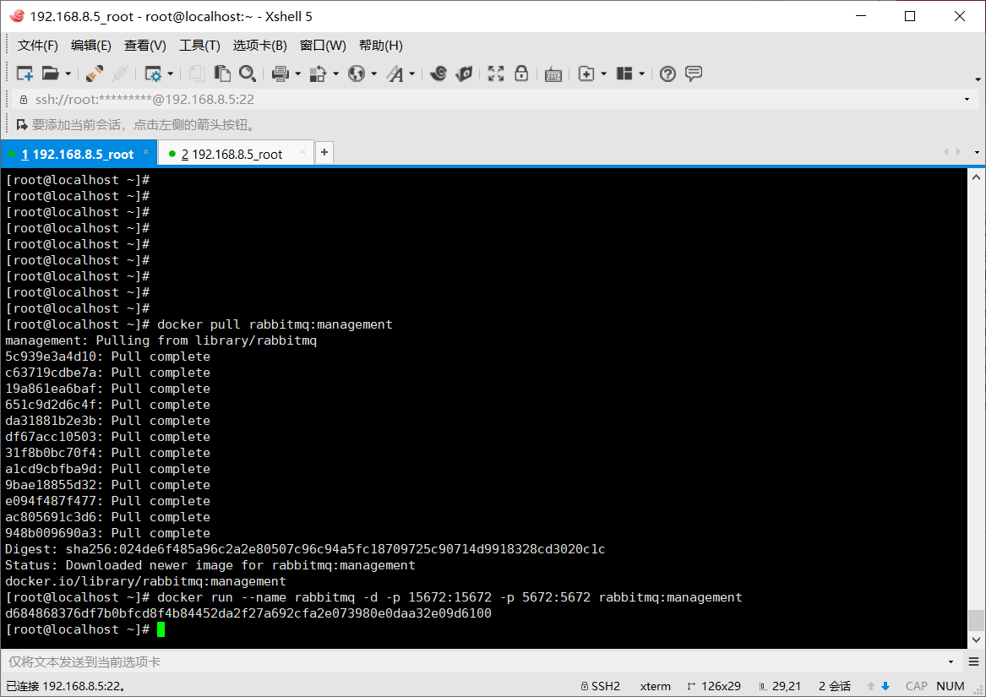
Task: Click the Print icon
Action: [281, 74]
